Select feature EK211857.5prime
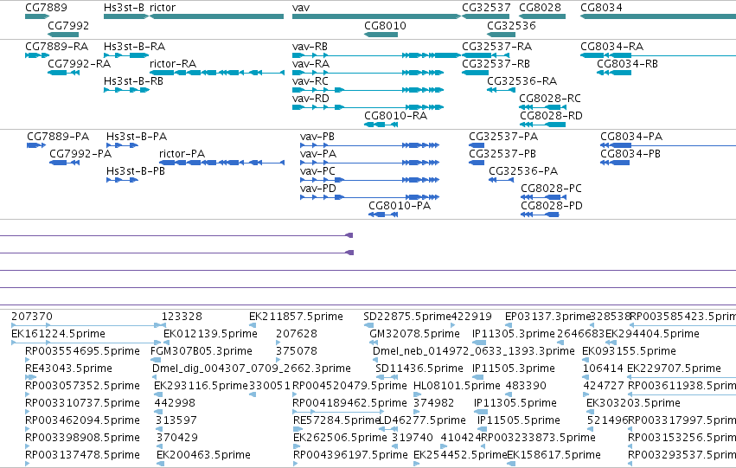This screenshot has height=468, width=736. coord(296,317)
